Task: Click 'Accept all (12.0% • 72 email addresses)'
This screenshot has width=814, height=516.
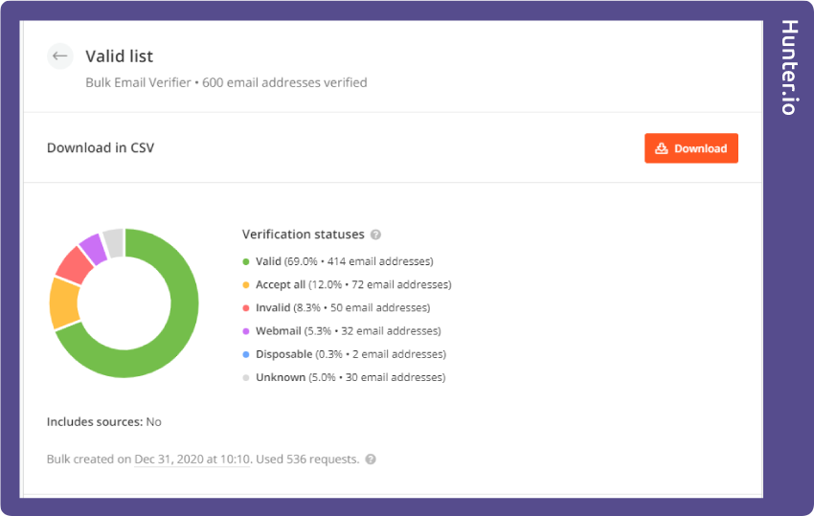Action: tap(353, 285)
